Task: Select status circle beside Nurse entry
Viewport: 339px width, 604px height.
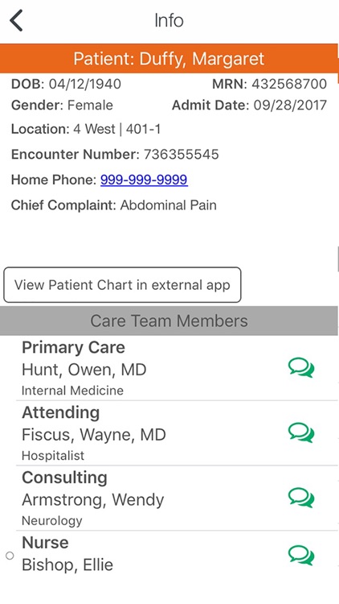Action: pyautogui.click(x=10, y=556)
